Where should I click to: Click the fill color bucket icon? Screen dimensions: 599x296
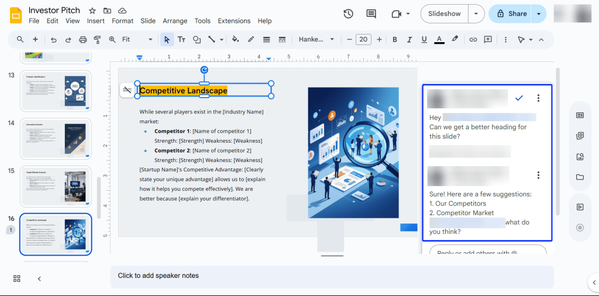click(x=235, y=40)
